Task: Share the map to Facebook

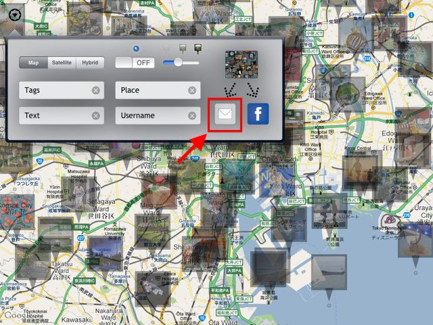Action: [x=258, y=114]
